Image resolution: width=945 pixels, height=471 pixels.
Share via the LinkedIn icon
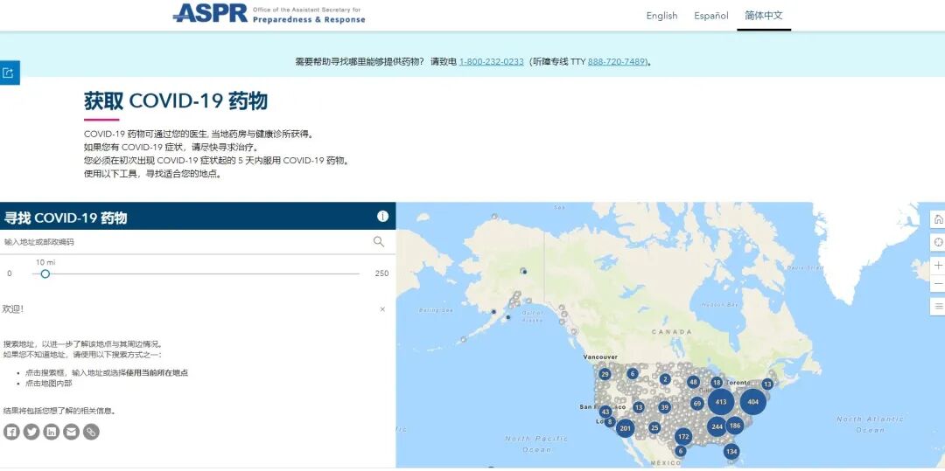click(52, 432)
